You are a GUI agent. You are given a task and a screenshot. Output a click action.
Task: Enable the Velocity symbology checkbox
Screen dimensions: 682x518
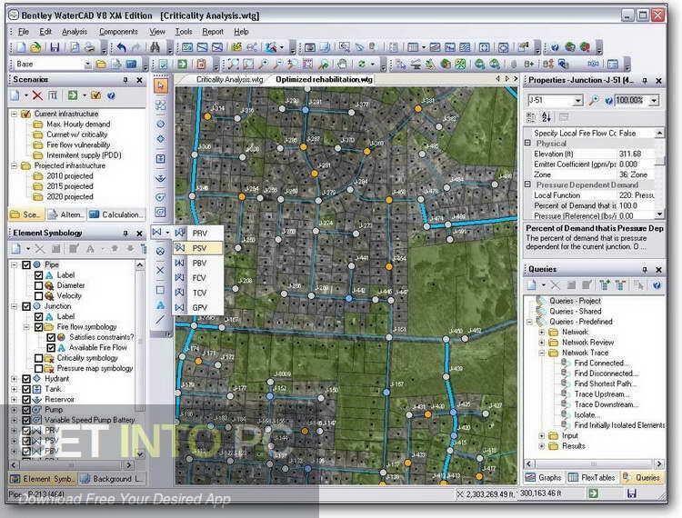(x=38, y=296)
